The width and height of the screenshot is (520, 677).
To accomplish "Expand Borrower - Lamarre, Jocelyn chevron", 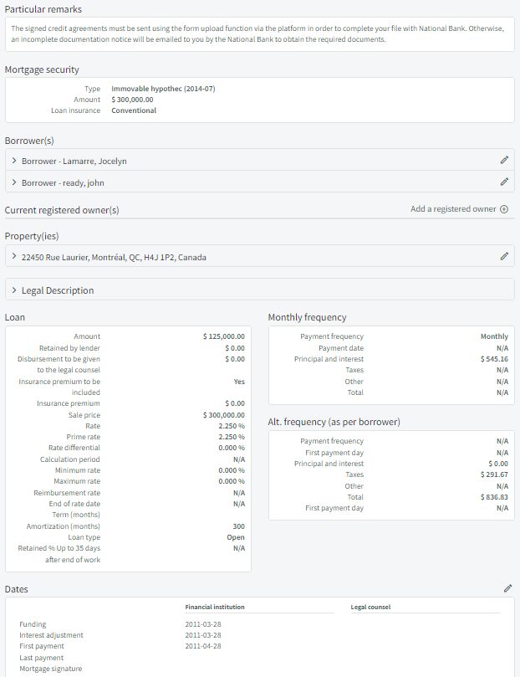I will (x=14, y=161).
